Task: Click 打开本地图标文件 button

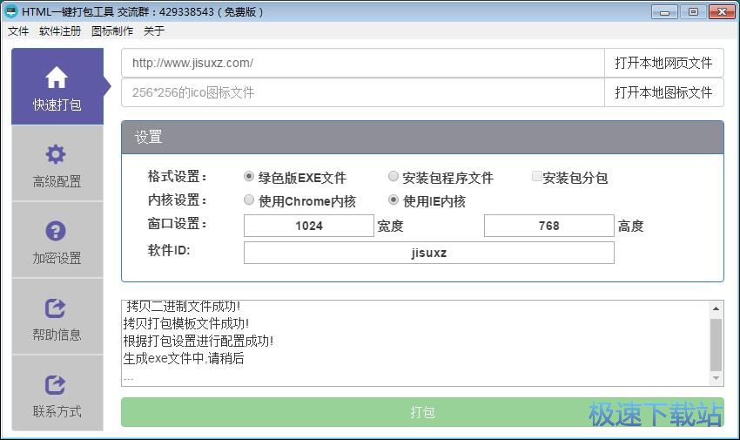Action: click(x=663, y=92)
